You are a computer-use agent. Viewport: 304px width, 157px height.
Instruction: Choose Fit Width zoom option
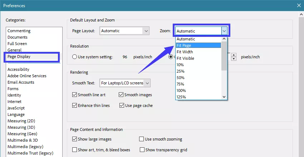pyautogui.click(x=198, y=52)
